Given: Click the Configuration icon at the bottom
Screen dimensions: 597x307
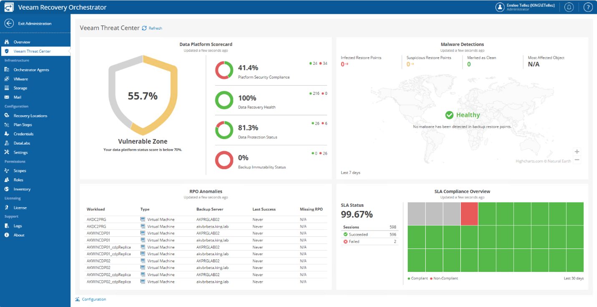Looking at the screenshot, I should point(78,299).
